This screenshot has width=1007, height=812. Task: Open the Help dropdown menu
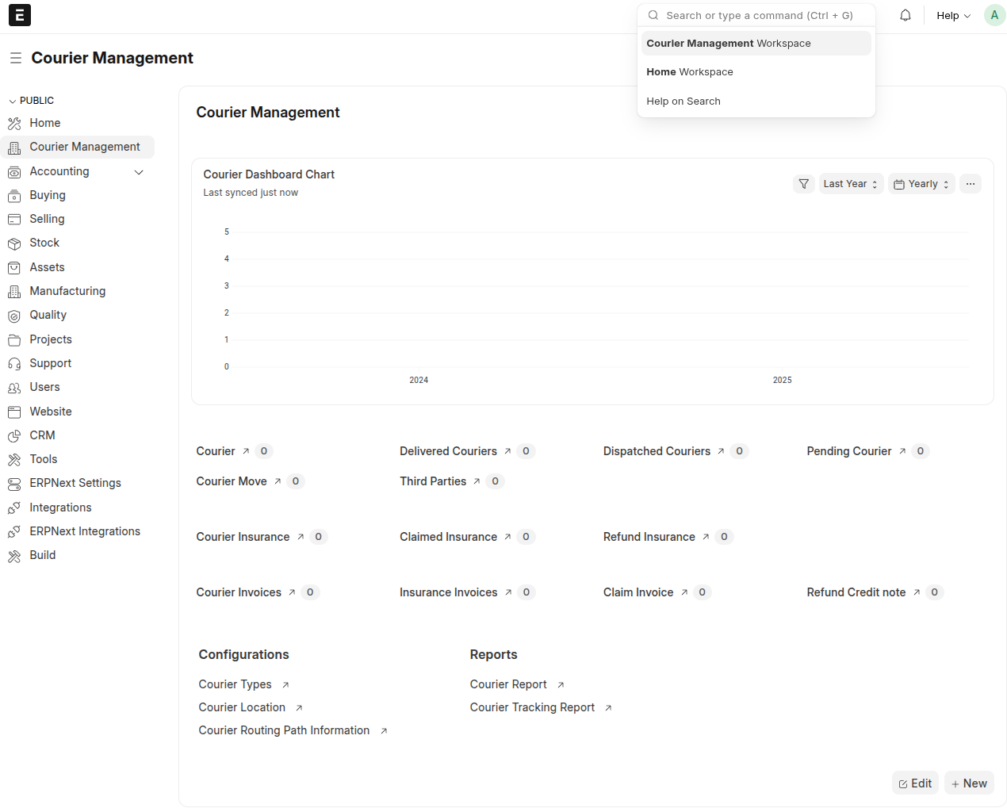point(953,15)
